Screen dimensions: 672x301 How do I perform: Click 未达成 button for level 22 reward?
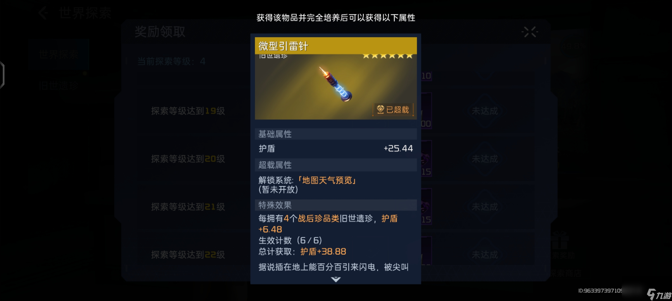point(485,255)
